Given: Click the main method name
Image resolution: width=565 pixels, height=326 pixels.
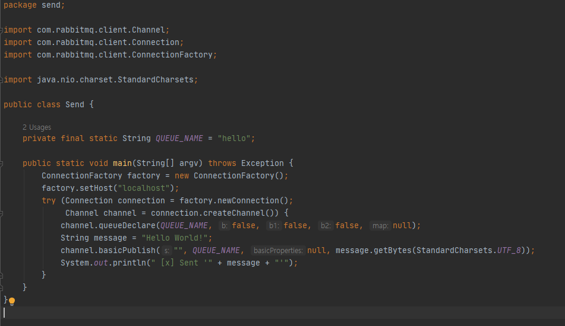Looking at the screenshot, I should 122,163.
